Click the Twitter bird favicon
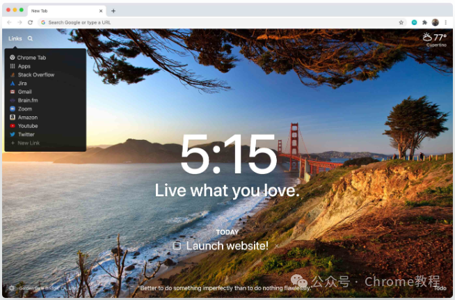 point(13,134)
